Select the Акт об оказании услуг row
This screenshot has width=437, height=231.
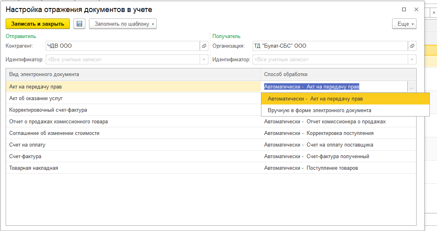click(x=133, y=98)
